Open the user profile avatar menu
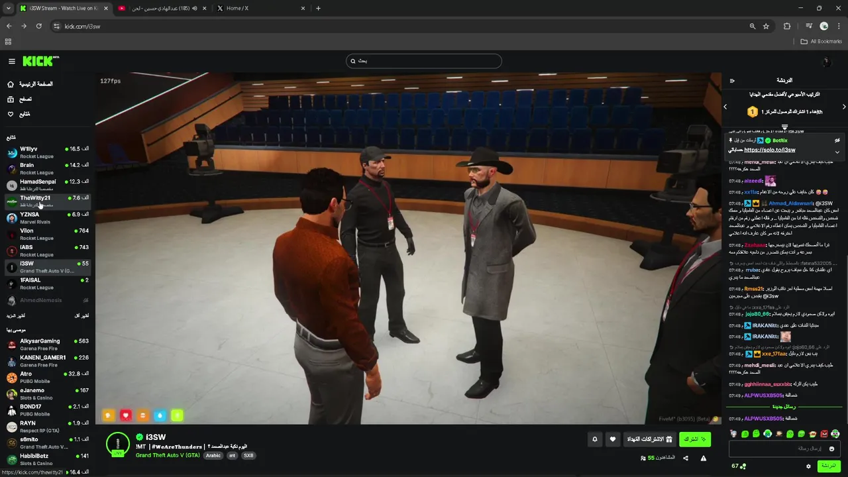The width and height of the screenshot is (848, 477). click(x=825, y=62)
